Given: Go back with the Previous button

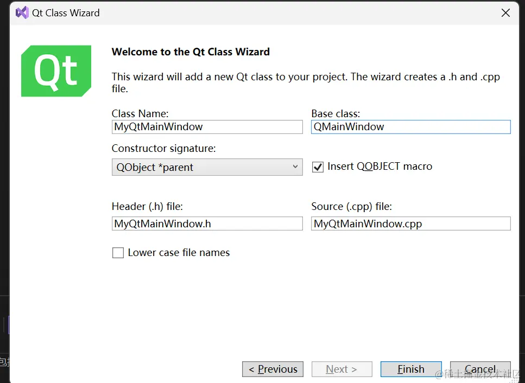Looking at the screenshot, I should click(273, 369).
